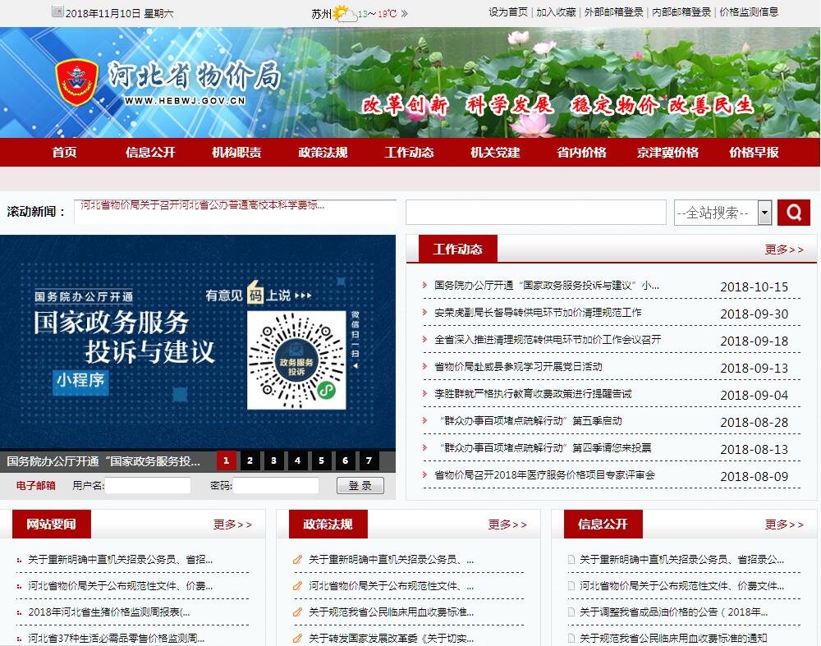Screen dimensions: 821x646
Task: Click the 价格监测信息 link
Action: 749,12
